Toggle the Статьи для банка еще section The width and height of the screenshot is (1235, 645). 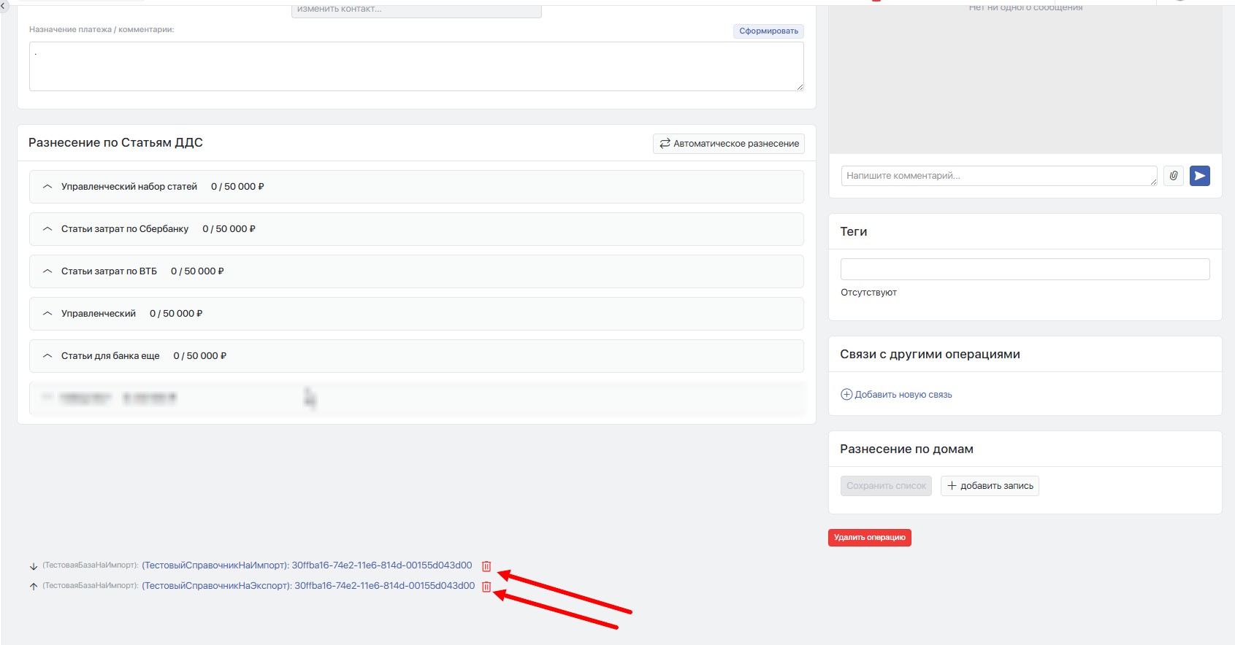[x=47, y=356]
